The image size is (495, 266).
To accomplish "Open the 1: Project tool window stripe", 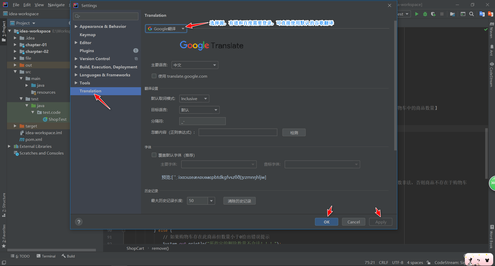I will 4,31.
